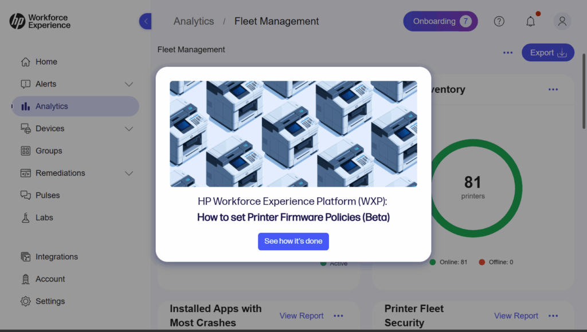Click the See how it's done button

click(x=293, y=241)
